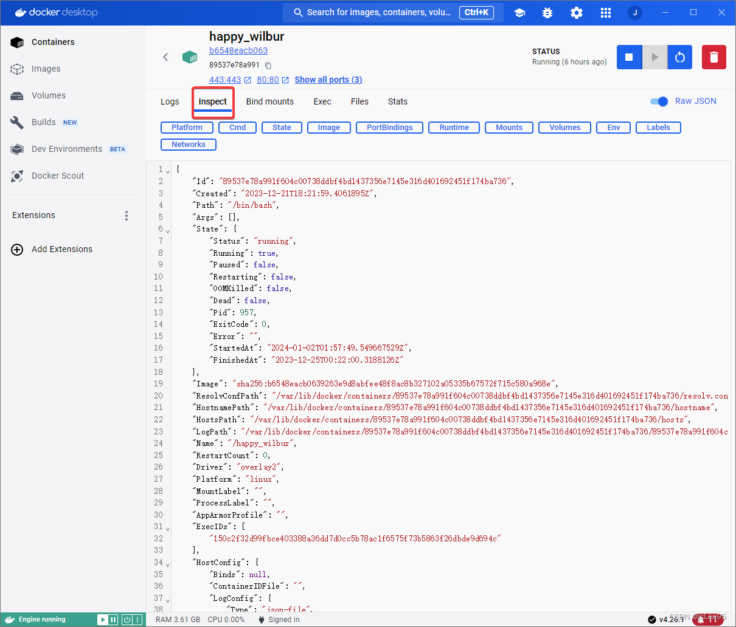This screenshot has height=627, width=736.
Task: Jump to Labels section
Action: click(658, 128)
